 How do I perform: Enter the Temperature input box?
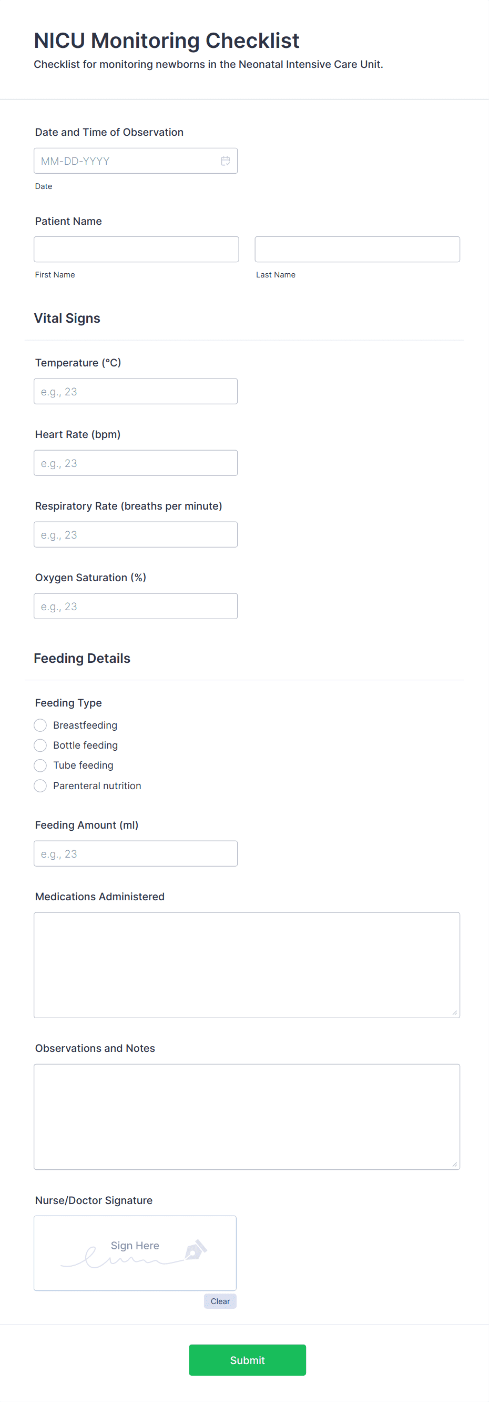click(136, 391)
